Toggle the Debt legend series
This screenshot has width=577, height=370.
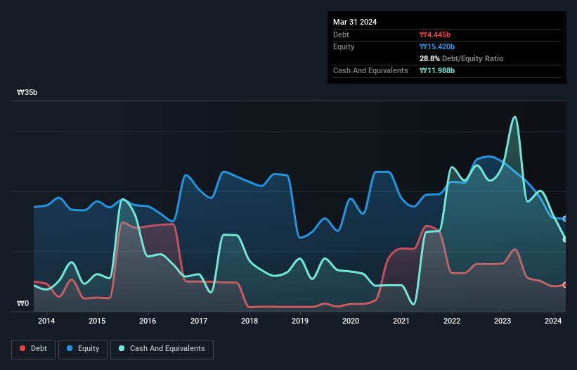[34, 349]
